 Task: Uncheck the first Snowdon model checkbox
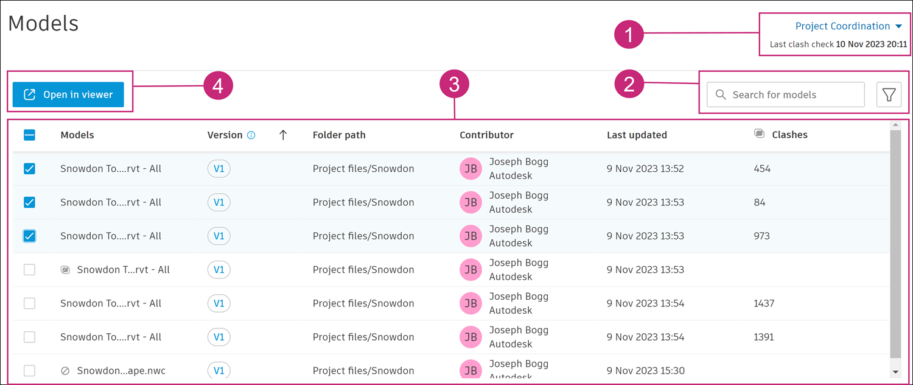coord(29,169)
